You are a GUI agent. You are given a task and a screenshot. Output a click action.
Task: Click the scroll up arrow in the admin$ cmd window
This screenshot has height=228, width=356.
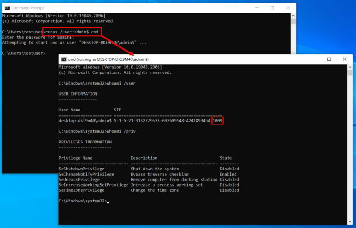[x=350, y=67]
